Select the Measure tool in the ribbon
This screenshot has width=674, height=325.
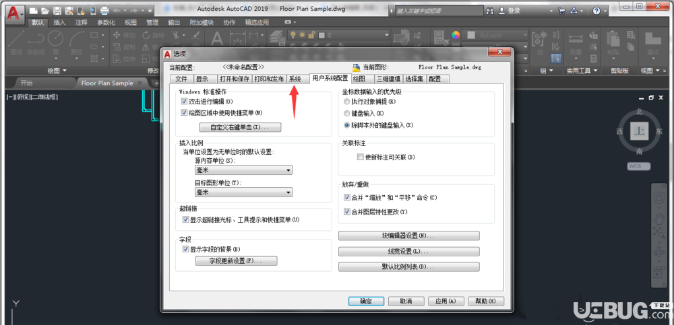coord(575,43)
